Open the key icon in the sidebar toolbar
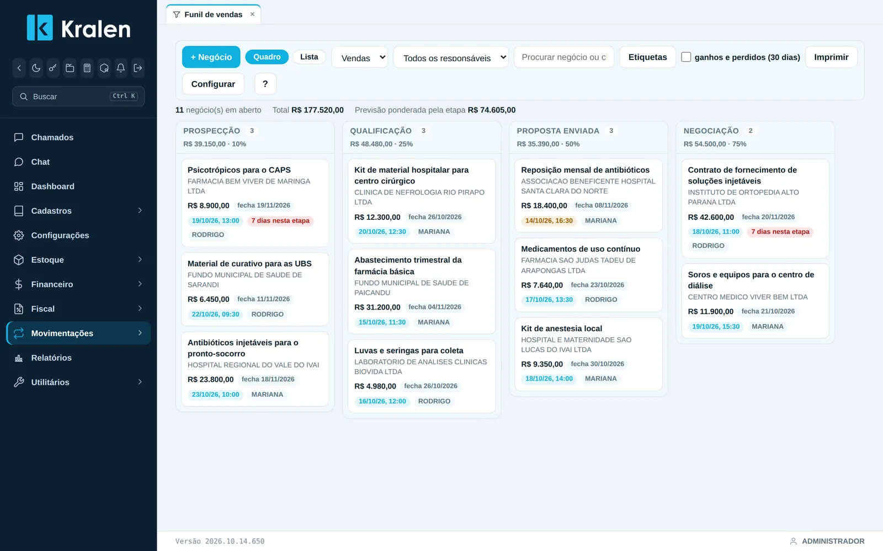 [53, 68]
